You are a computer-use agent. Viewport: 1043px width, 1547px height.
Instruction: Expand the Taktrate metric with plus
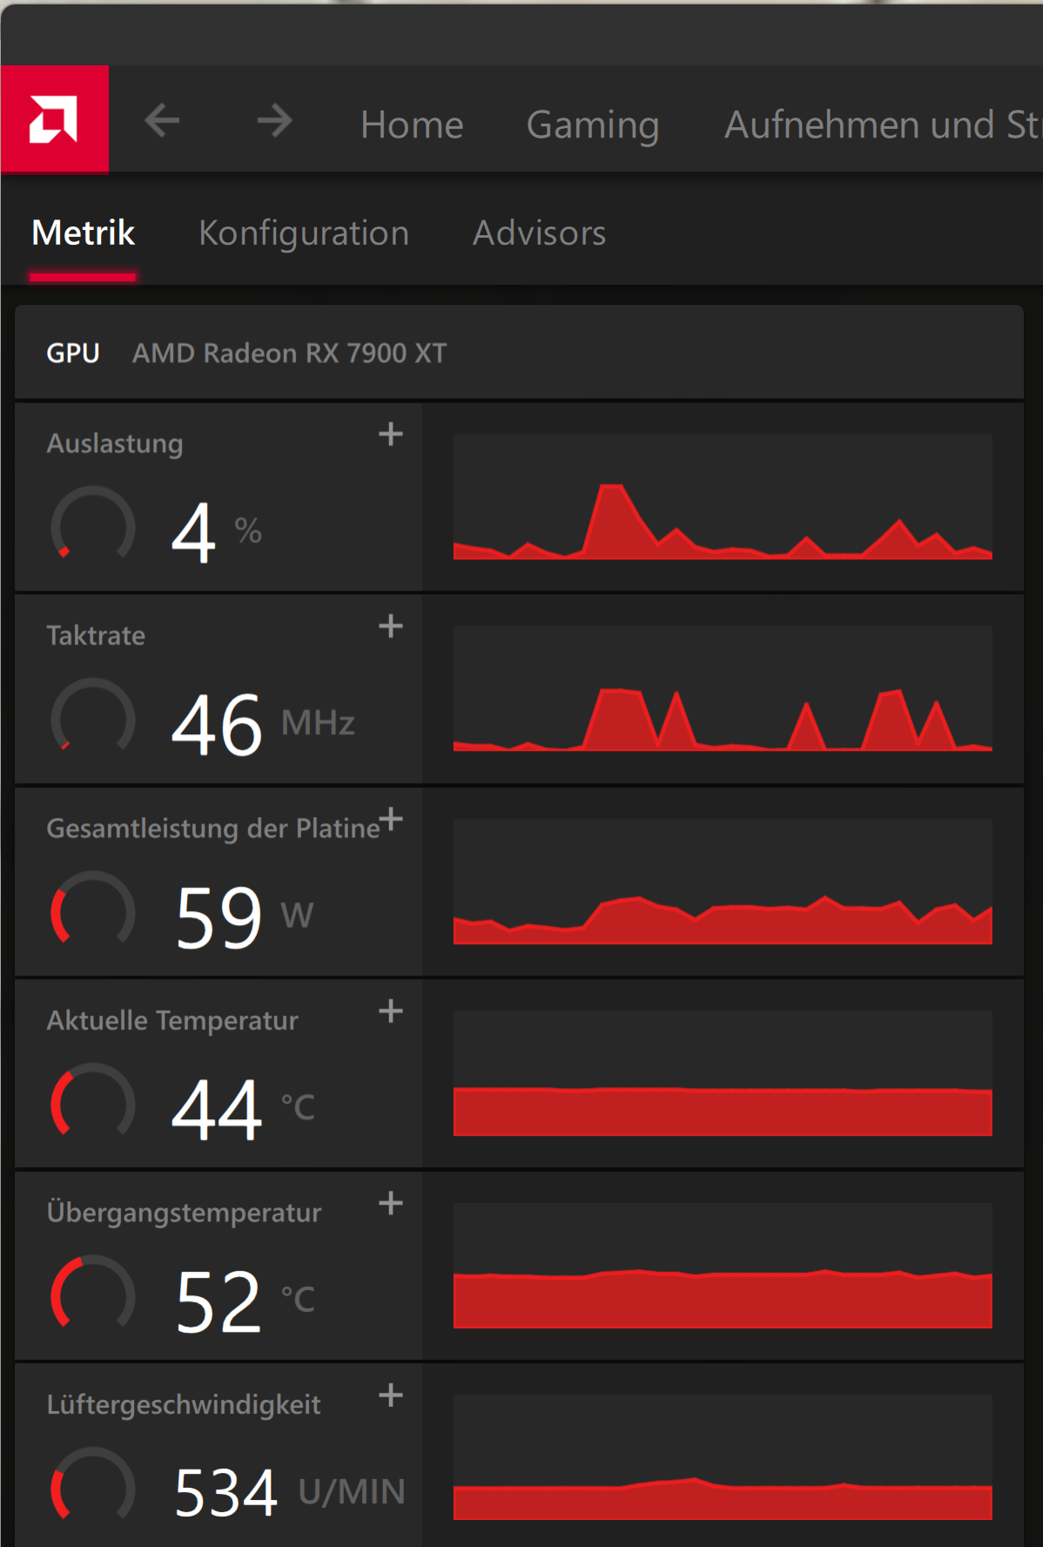click(x=391, y=625)
